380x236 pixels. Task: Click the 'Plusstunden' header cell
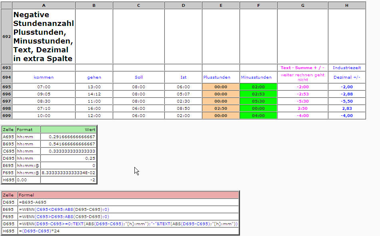click(x=220, y=77)
